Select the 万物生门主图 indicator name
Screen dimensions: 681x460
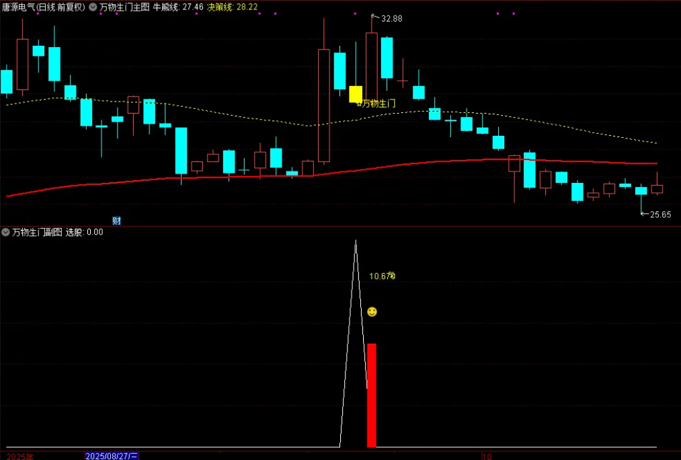(x=124, y=7)
